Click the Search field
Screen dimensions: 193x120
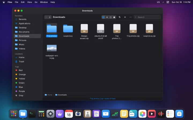(147, 17)
